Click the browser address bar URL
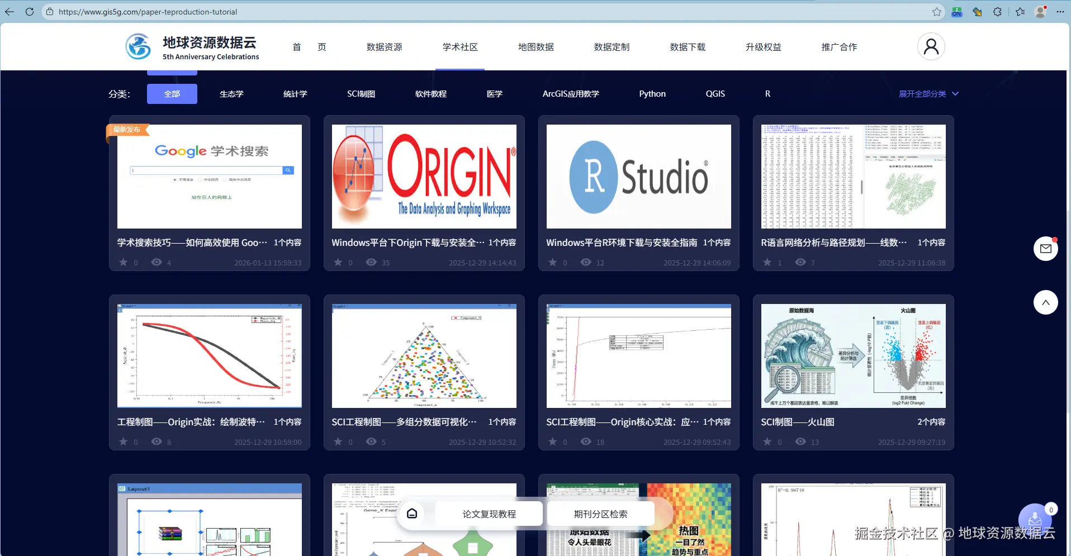The width and height of the screenshot is (1071, 556). click(148, 12)
